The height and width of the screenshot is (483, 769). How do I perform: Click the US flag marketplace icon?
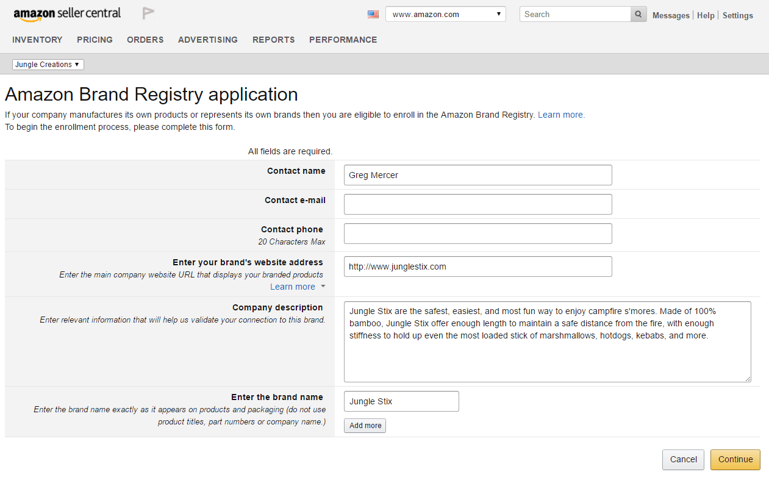pos(373,14)
